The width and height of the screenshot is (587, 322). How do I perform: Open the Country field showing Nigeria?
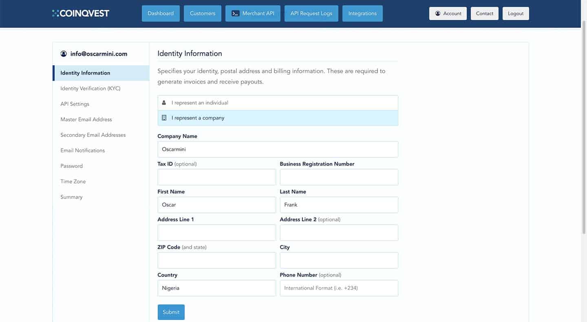216,288
